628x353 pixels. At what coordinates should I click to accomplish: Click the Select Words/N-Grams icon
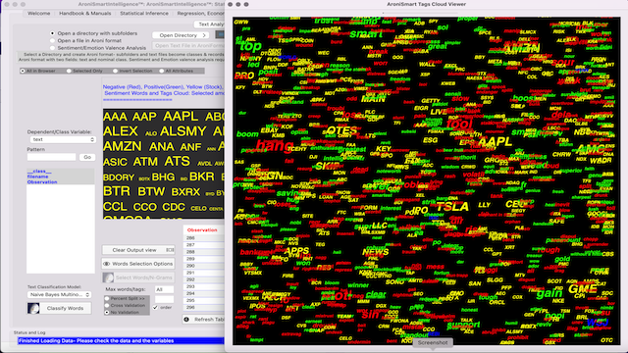[108, 277]
